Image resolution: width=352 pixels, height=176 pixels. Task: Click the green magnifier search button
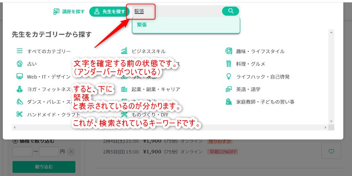click(x=230, y=11)
